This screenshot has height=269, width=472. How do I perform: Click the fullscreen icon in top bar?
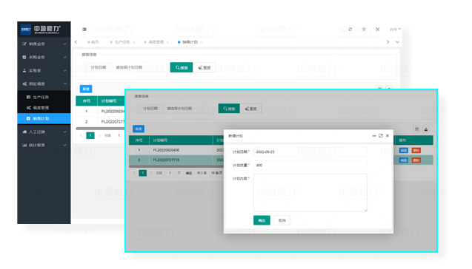click(x=377, y=29)
